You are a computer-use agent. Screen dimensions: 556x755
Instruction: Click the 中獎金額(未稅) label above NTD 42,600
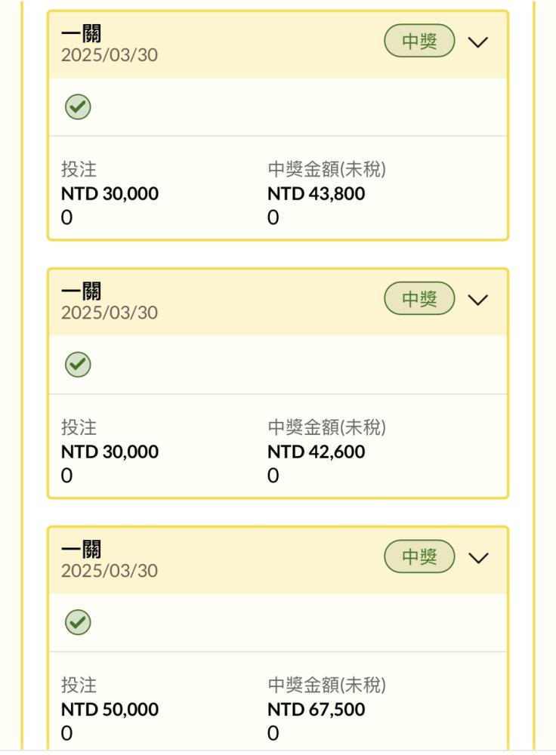326,428
